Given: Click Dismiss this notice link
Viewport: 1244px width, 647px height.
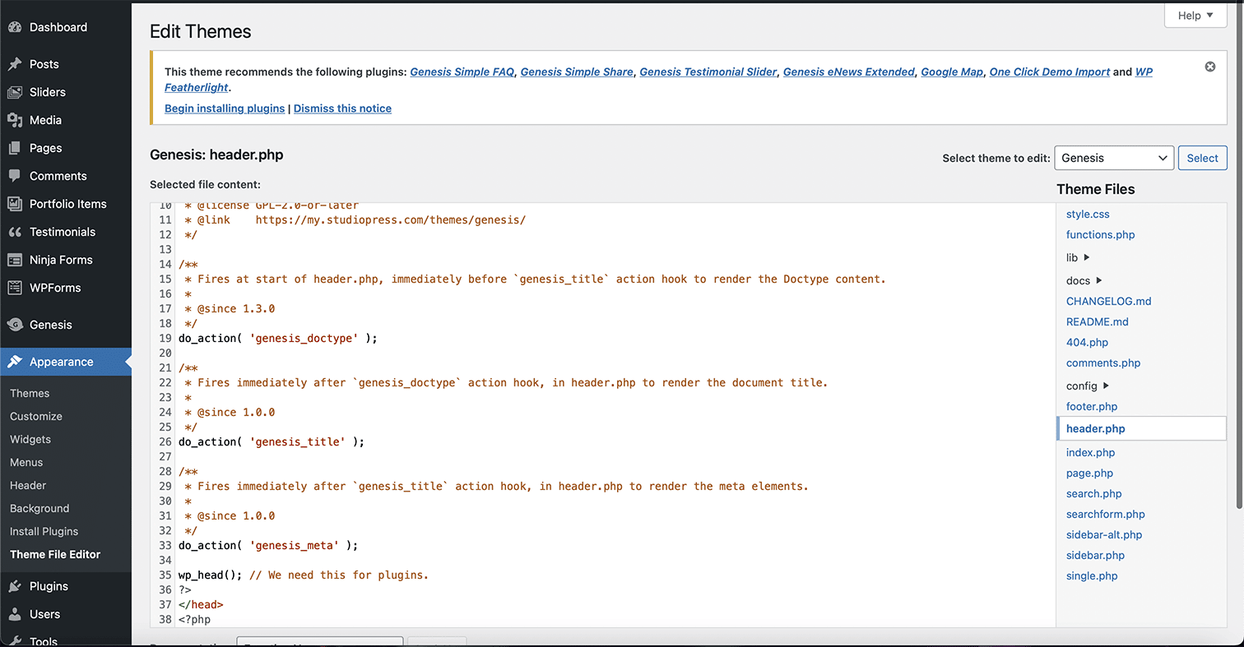Looking at the screenshot, I should tap(342, 109).
